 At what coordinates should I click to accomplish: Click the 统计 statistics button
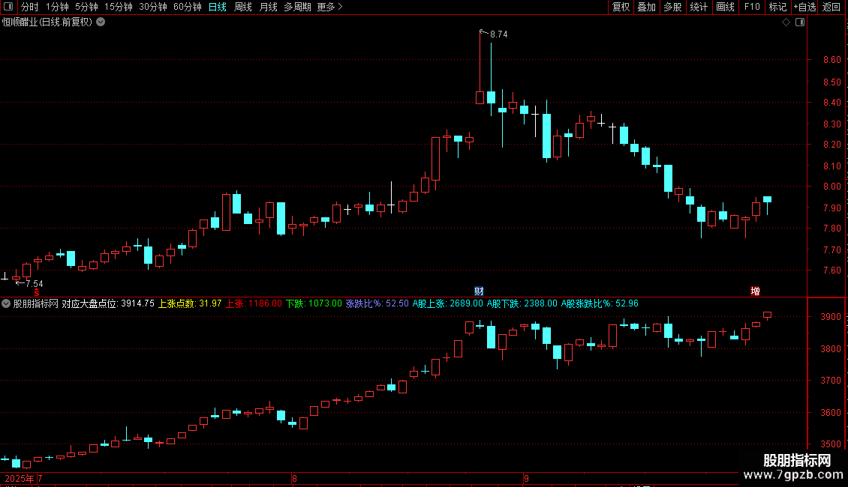(x=699, y=7)
